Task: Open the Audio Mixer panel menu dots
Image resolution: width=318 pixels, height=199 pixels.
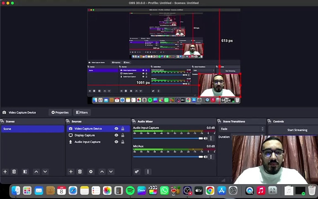Action: coord(148,172)
